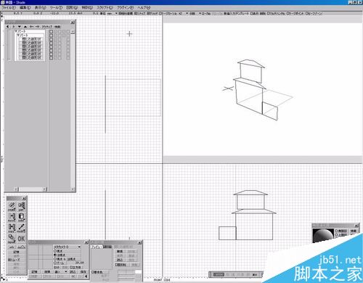Toggle the ラージカーソル checkbox
363x283 pixels.
(168, 14)
